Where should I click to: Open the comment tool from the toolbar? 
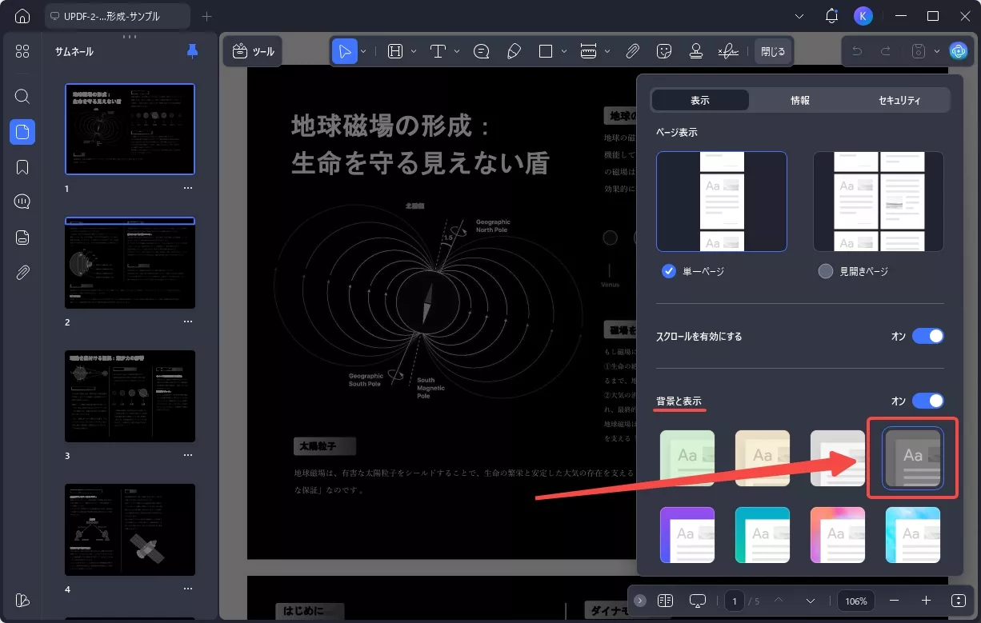tap(482, 51)
